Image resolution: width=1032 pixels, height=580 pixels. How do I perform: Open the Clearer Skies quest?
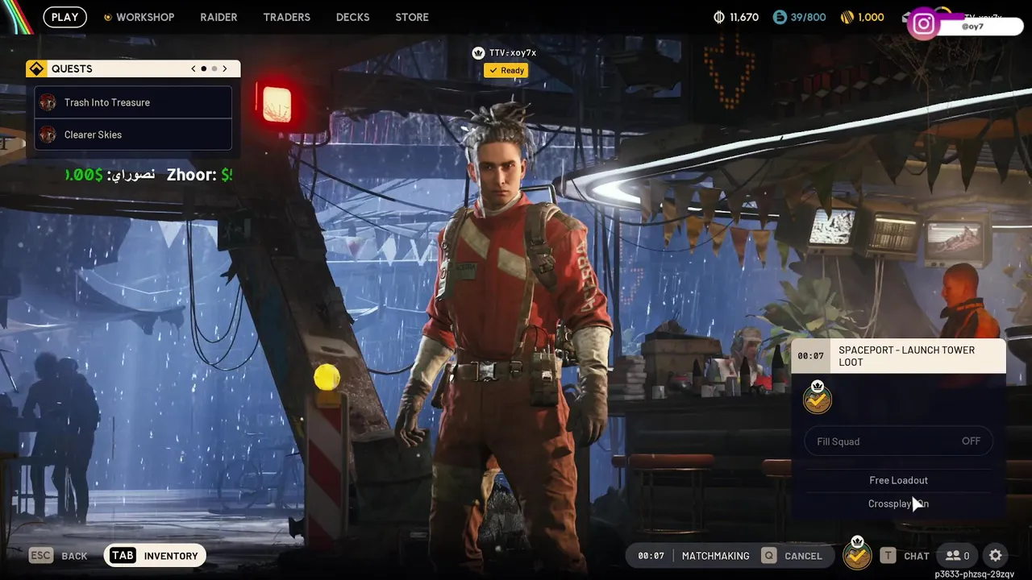point(133,135)
